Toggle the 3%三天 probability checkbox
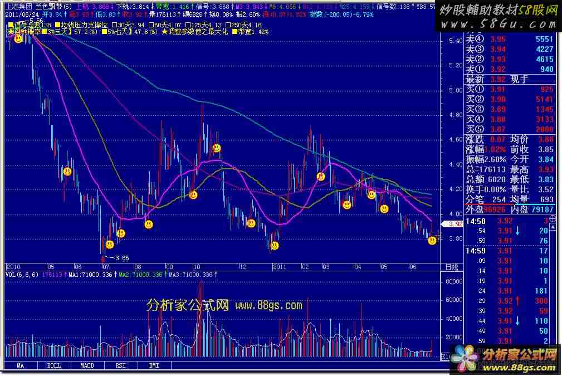562x376 pixels. 45,32
